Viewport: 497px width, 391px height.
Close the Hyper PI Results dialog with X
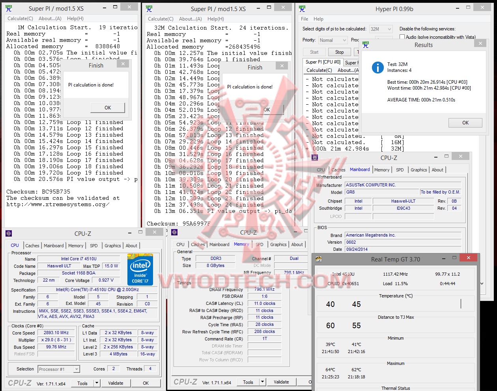(480, 43)
